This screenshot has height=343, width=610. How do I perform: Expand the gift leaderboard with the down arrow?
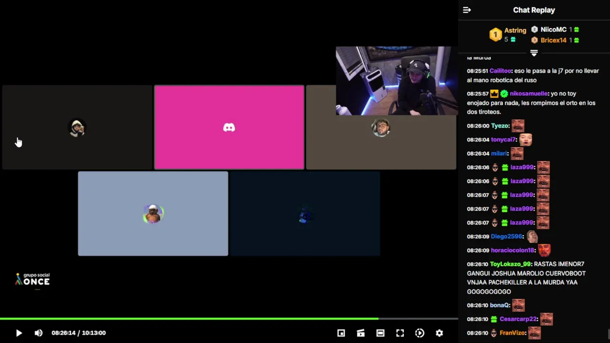coord(534,53)
